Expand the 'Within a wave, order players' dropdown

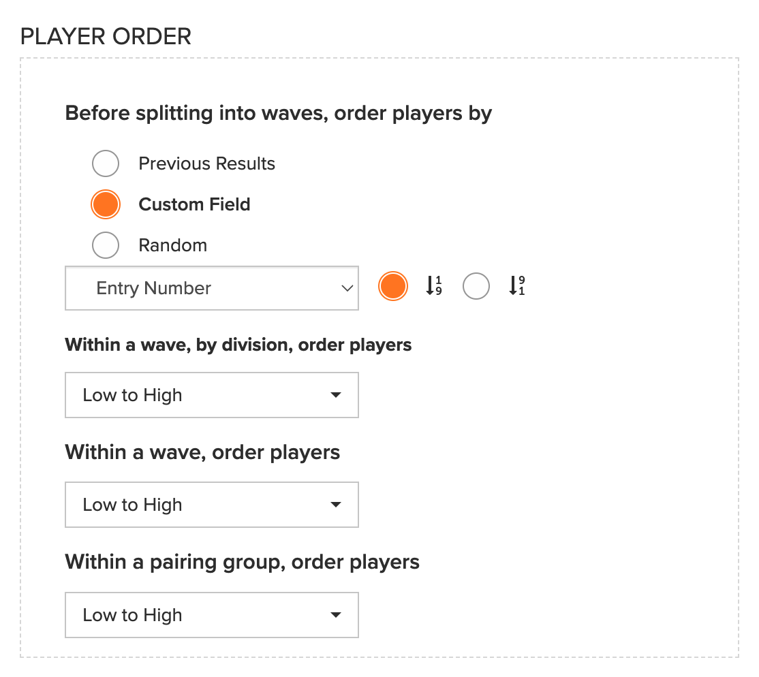(x=212, y=504)
